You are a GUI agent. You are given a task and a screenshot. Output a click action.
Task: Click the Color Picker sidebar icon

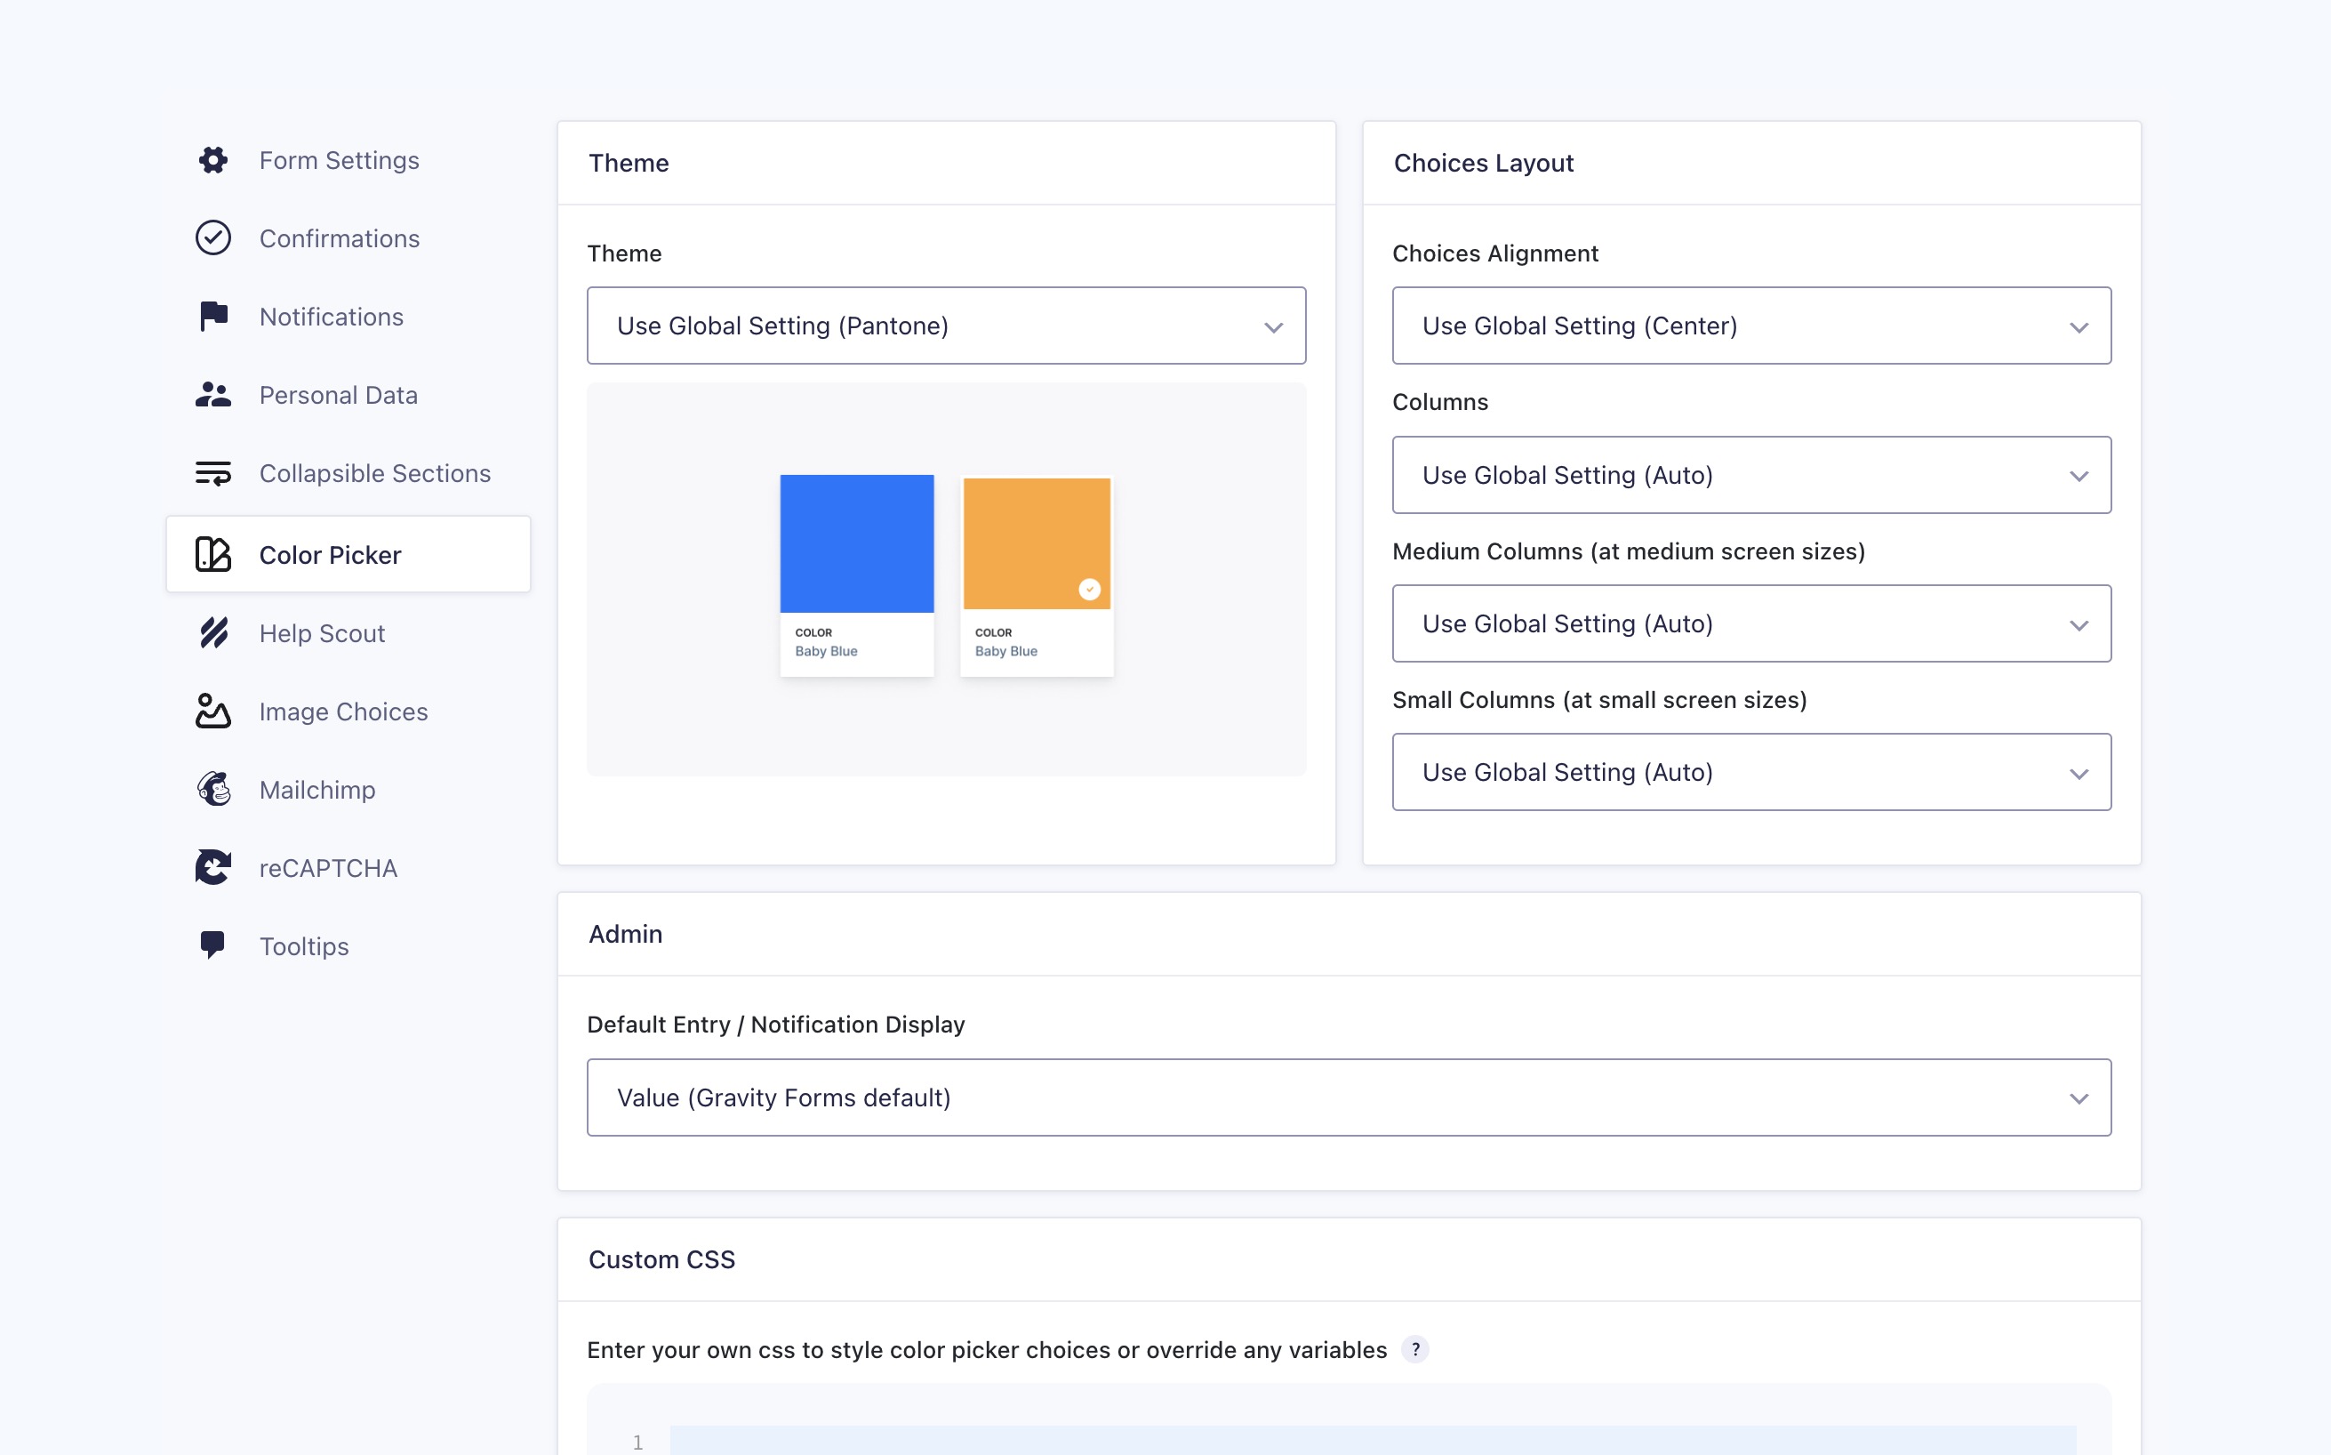coord(212,553)
